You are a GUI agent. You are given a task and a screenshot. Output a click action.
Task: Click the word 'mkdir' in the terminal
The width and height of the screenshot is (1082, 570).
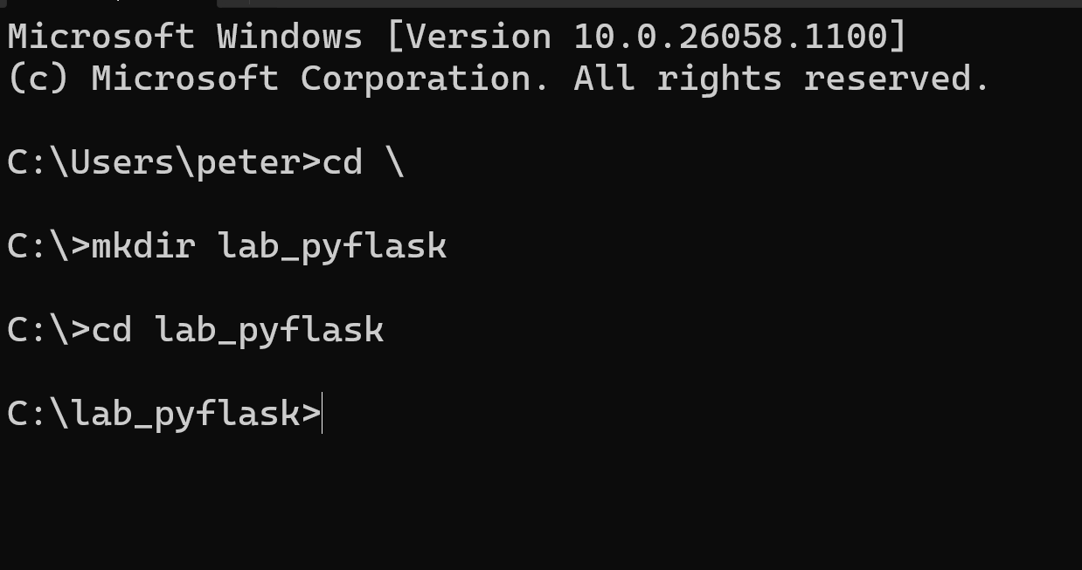[x=143, y=246]
